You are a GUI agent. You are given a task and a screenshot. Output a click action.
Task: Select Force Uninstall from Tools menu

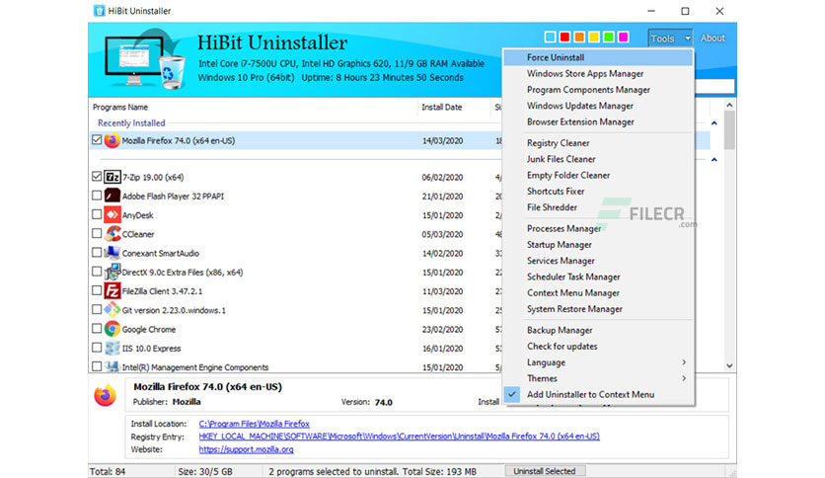coord(598,57)
